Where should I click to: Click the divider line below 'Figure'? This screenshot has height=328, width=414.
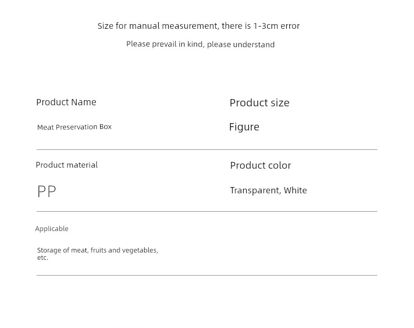[x=207, y=149]
